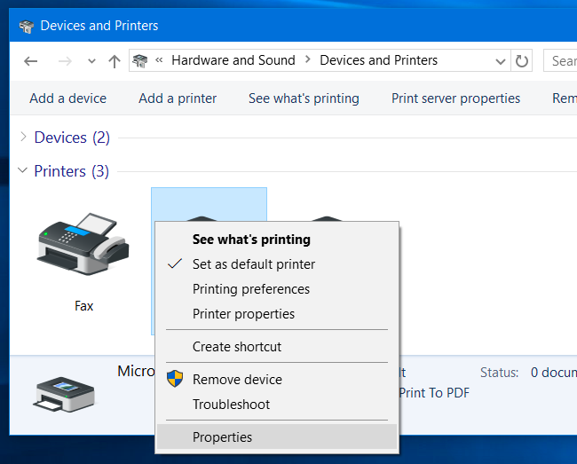Viewport: 577px width, 464px height.
Task: Click Add a printer in toolbar
Action: pos(178,98)
